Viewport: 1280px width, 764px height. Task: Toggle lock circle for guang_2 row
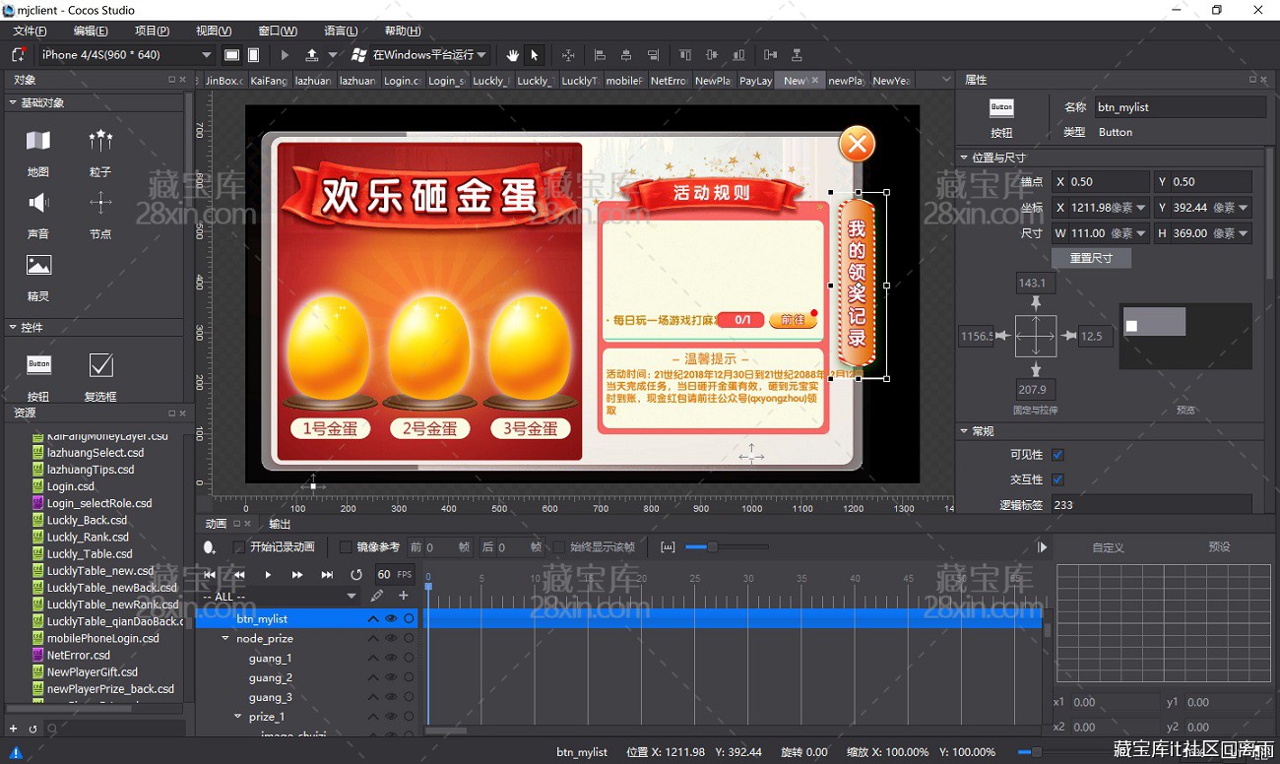pos(409,677)
